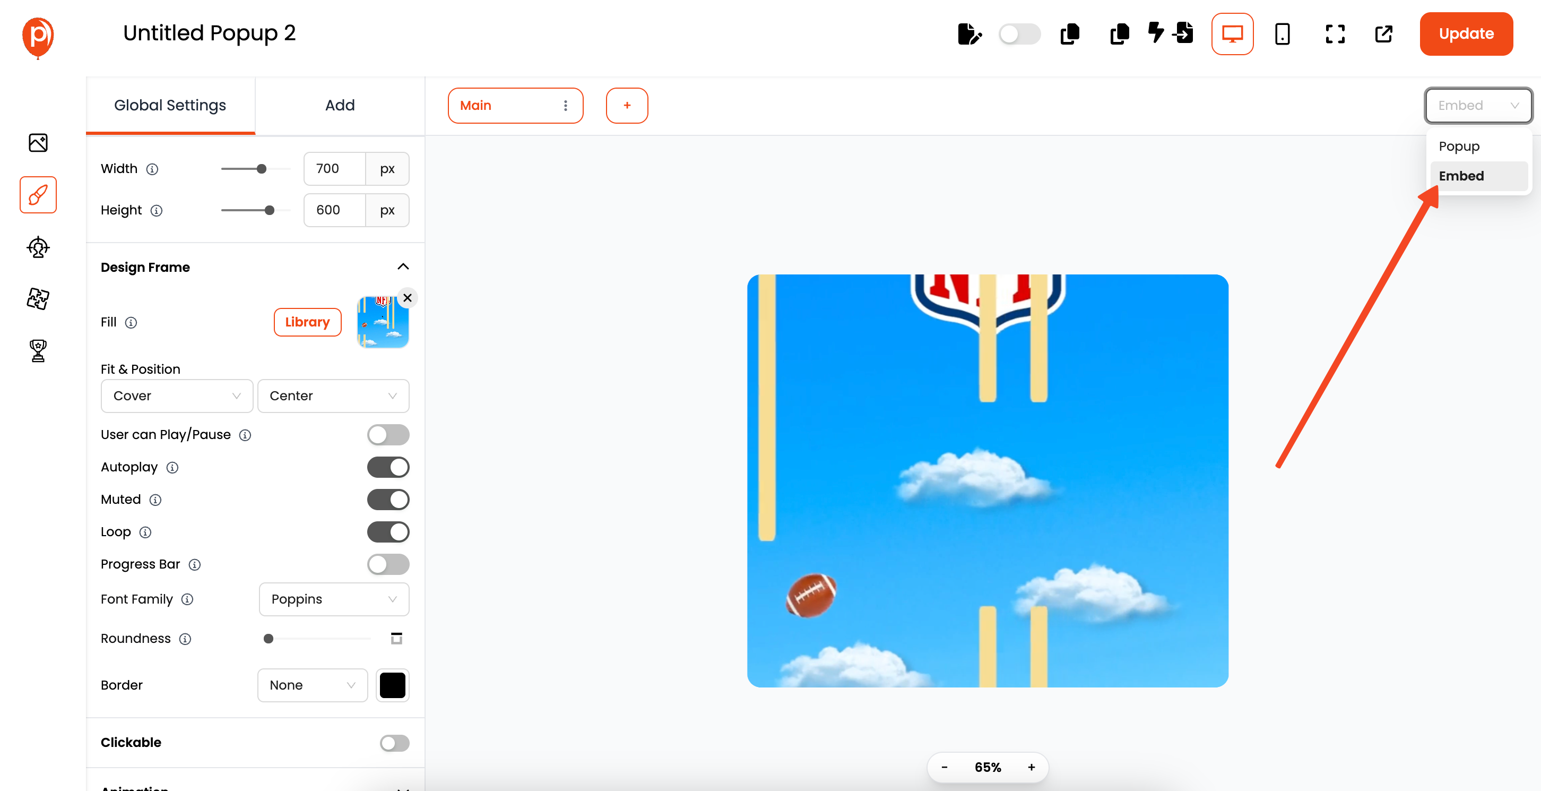Enable the Clickable toggle

(x=395, y=743)
